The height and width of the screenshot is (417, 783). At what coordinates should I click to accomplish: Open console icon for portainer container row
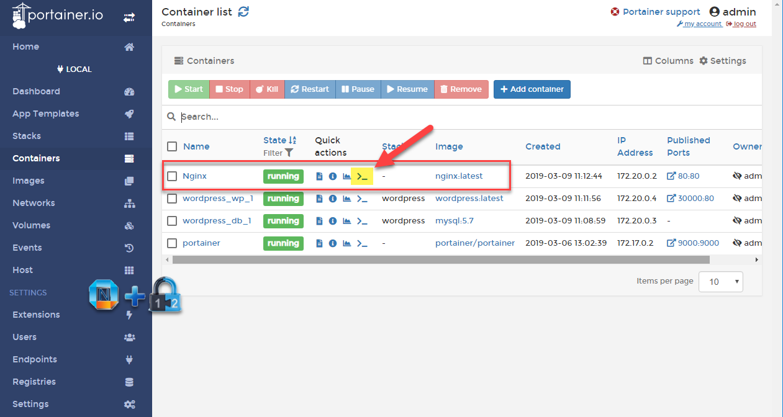tap(363, 243)
